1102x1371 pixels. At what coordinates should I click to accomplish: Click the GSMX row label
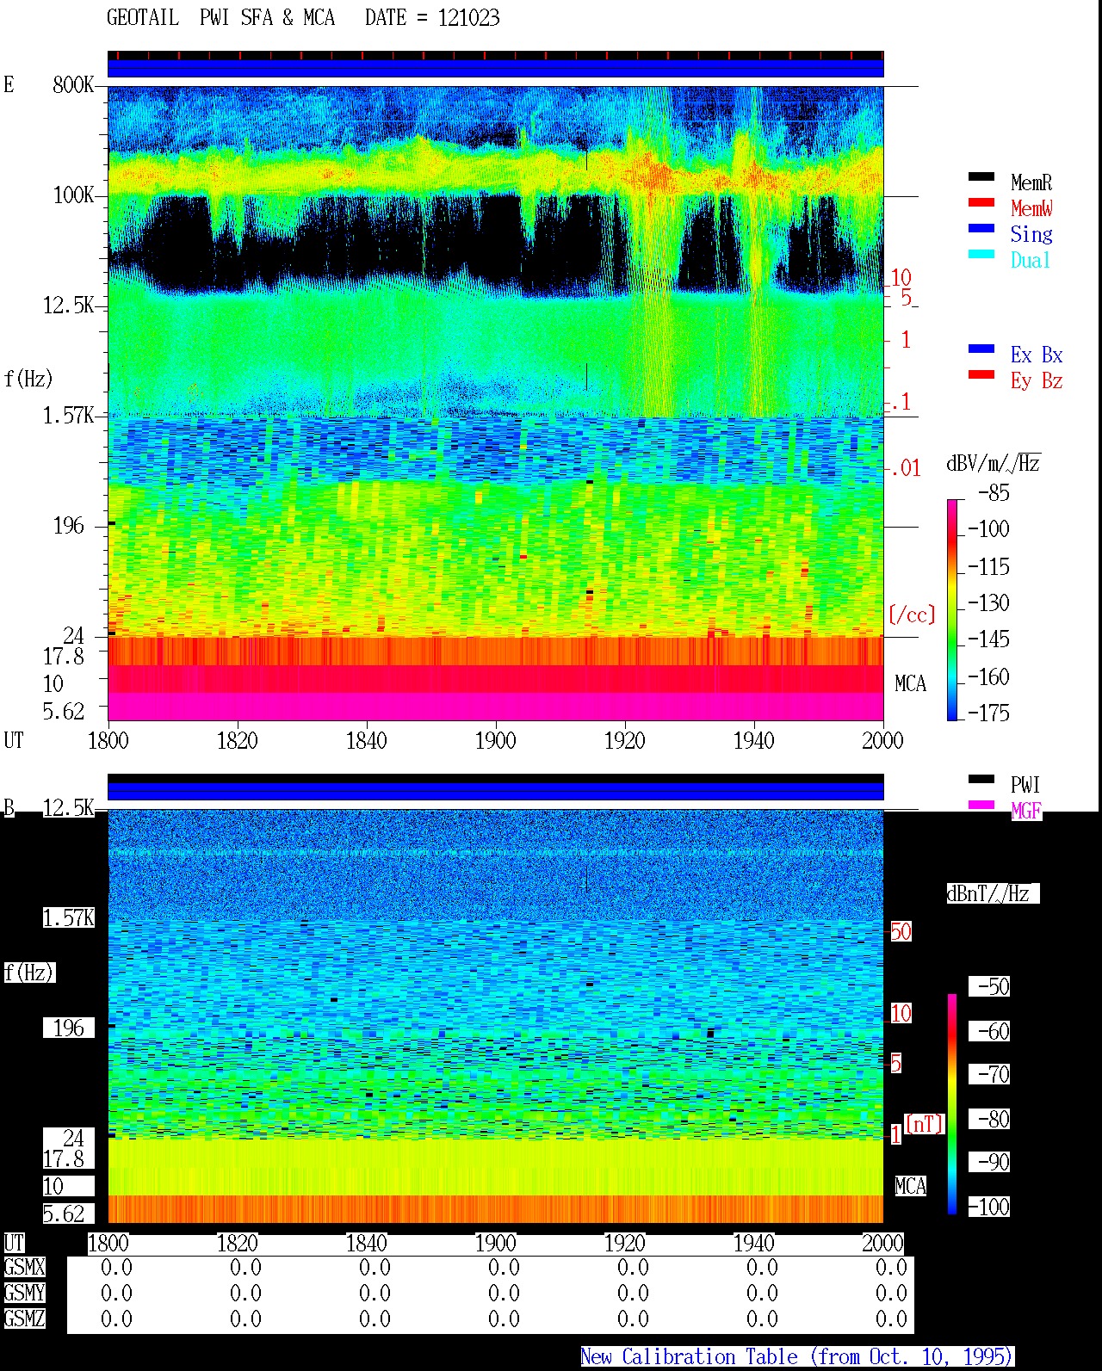(24, 1268)
